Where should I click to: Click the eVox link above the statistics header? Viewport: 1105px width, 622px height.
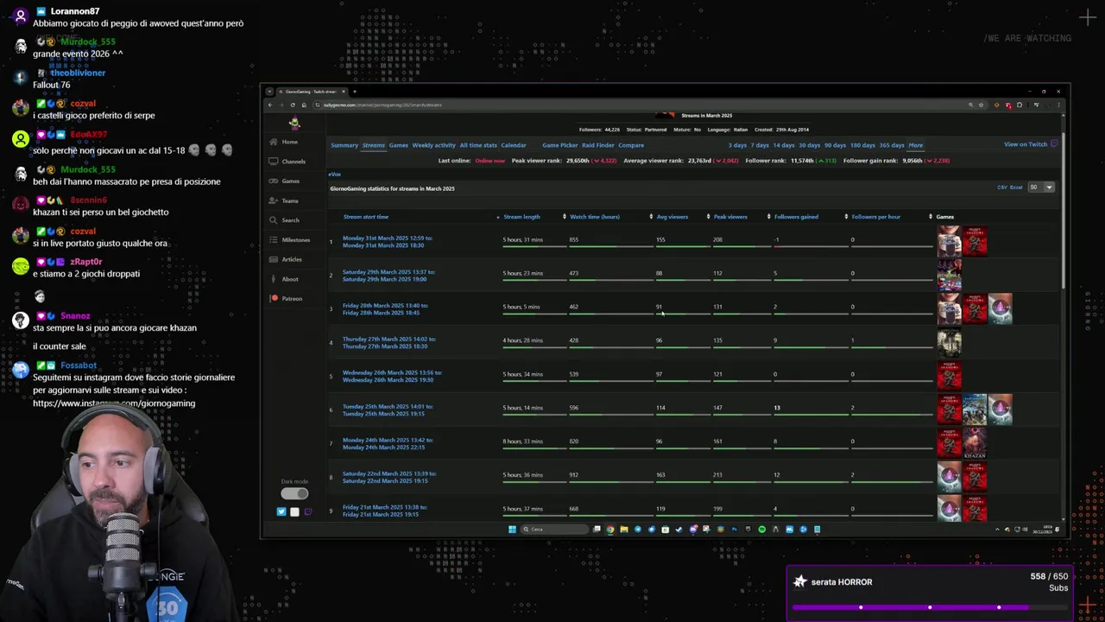334,175
